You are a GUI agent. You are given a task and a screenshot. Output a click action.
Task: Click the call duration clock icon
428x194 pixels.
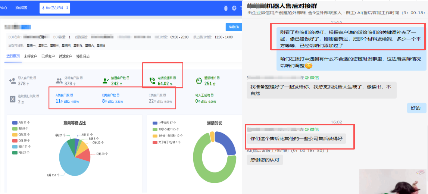click(199, 81)
